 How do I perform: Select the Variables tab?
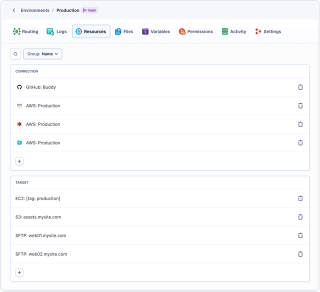click(x=156, y=31)
